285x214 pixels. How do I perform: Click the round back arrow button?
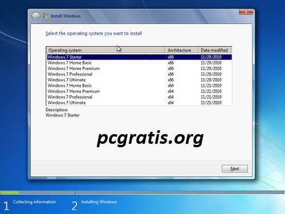point(36,17)
